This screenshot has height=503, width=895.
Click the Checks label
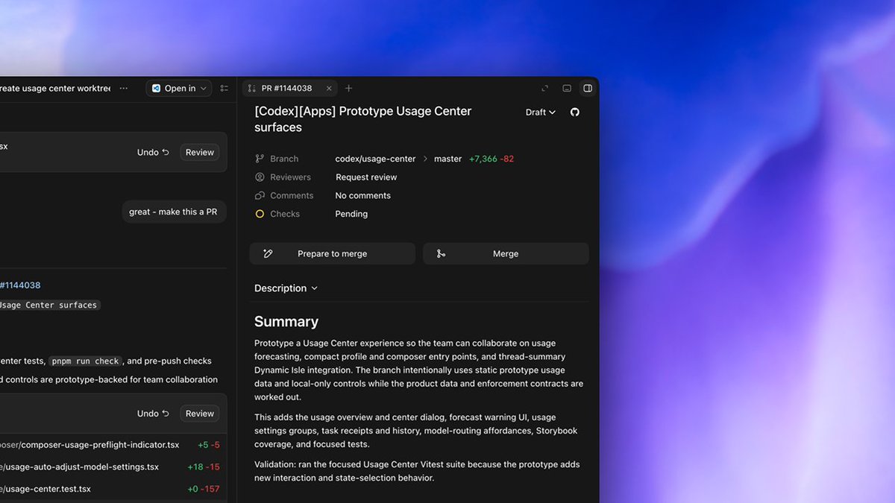click(285, 214)
